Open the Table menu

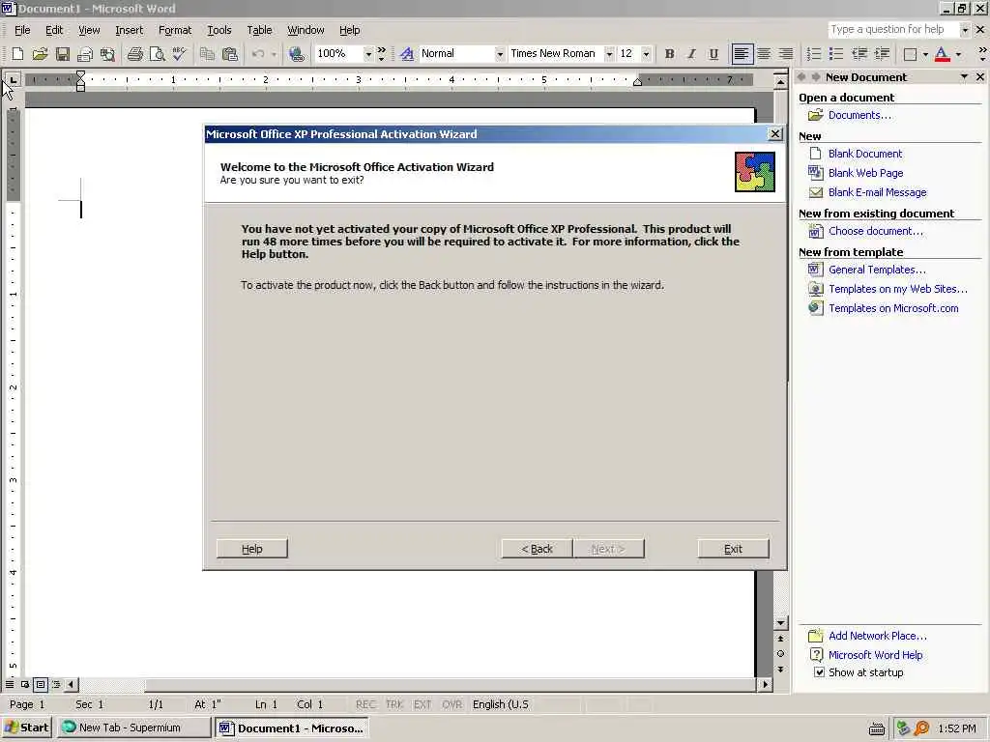coord(259,30)
